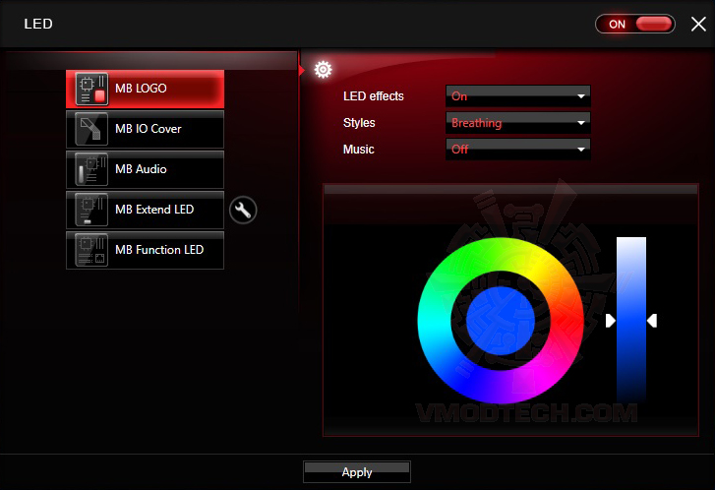Click the MB IO Cover icon
715x490 pixels.
[91, 129]
